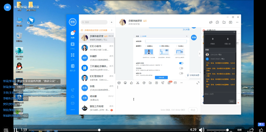266x132 pixels.
Task: Click the message text input area
Action: 158,96
